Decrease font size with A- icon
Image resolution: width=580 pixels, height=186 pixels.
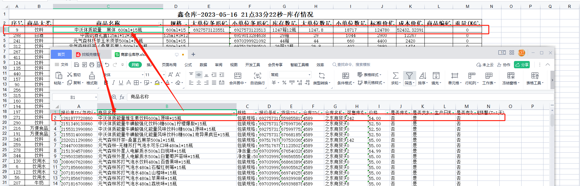tap(178, 75)
